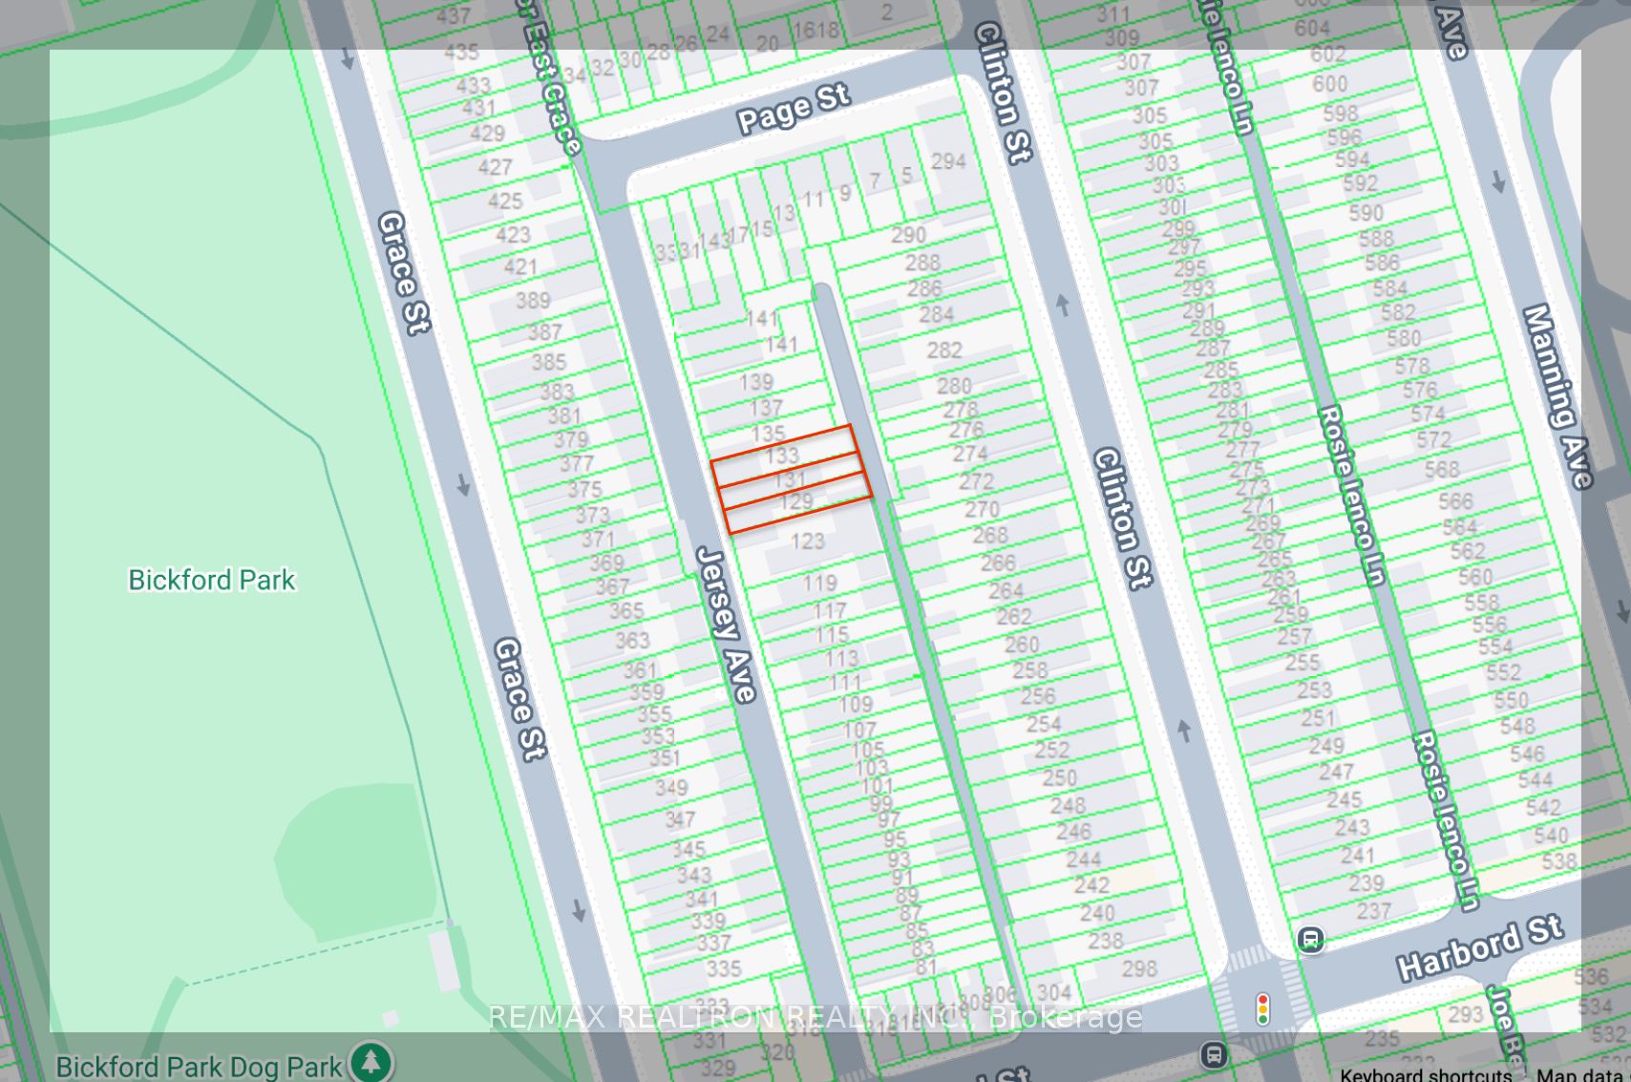The height and width of the screenshot is (1082, 1631).
Task: Click the Bickford Park Dog Park text label
Action: pos(199,1066)
